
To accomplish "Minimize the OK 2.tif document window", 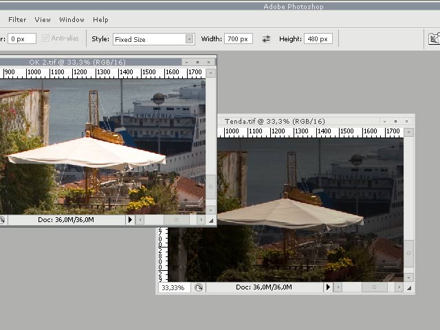I will pos(186,62).
